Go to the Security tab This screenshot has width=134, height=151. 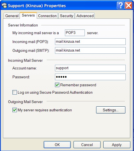[x=67, y=16]
